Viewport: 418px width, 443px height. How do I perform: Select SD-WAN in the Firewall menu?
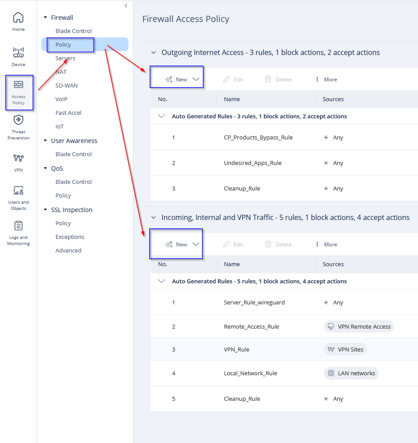(x=66, y=85)
